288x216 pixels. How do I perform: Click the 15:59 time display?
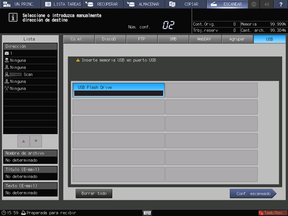tap(13, 213)
